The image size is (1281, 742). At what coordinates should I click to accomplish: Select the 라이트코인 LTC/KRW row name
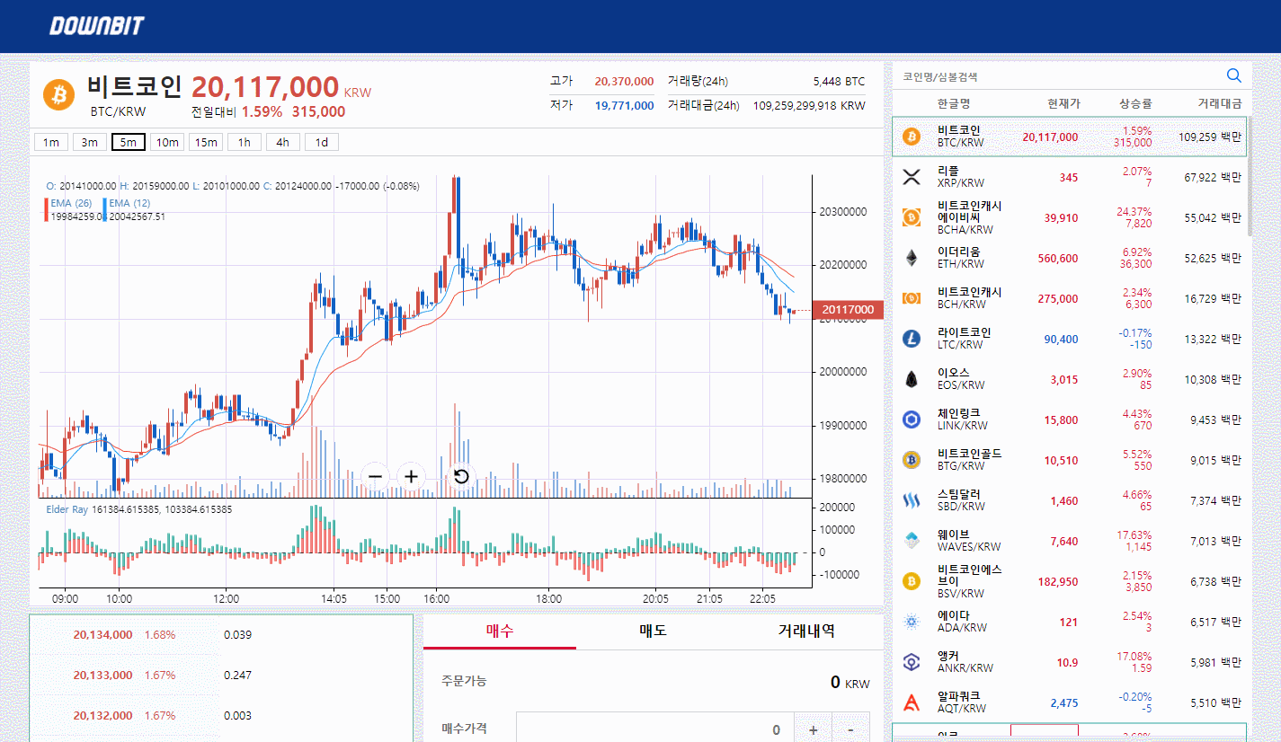point(964,339)
